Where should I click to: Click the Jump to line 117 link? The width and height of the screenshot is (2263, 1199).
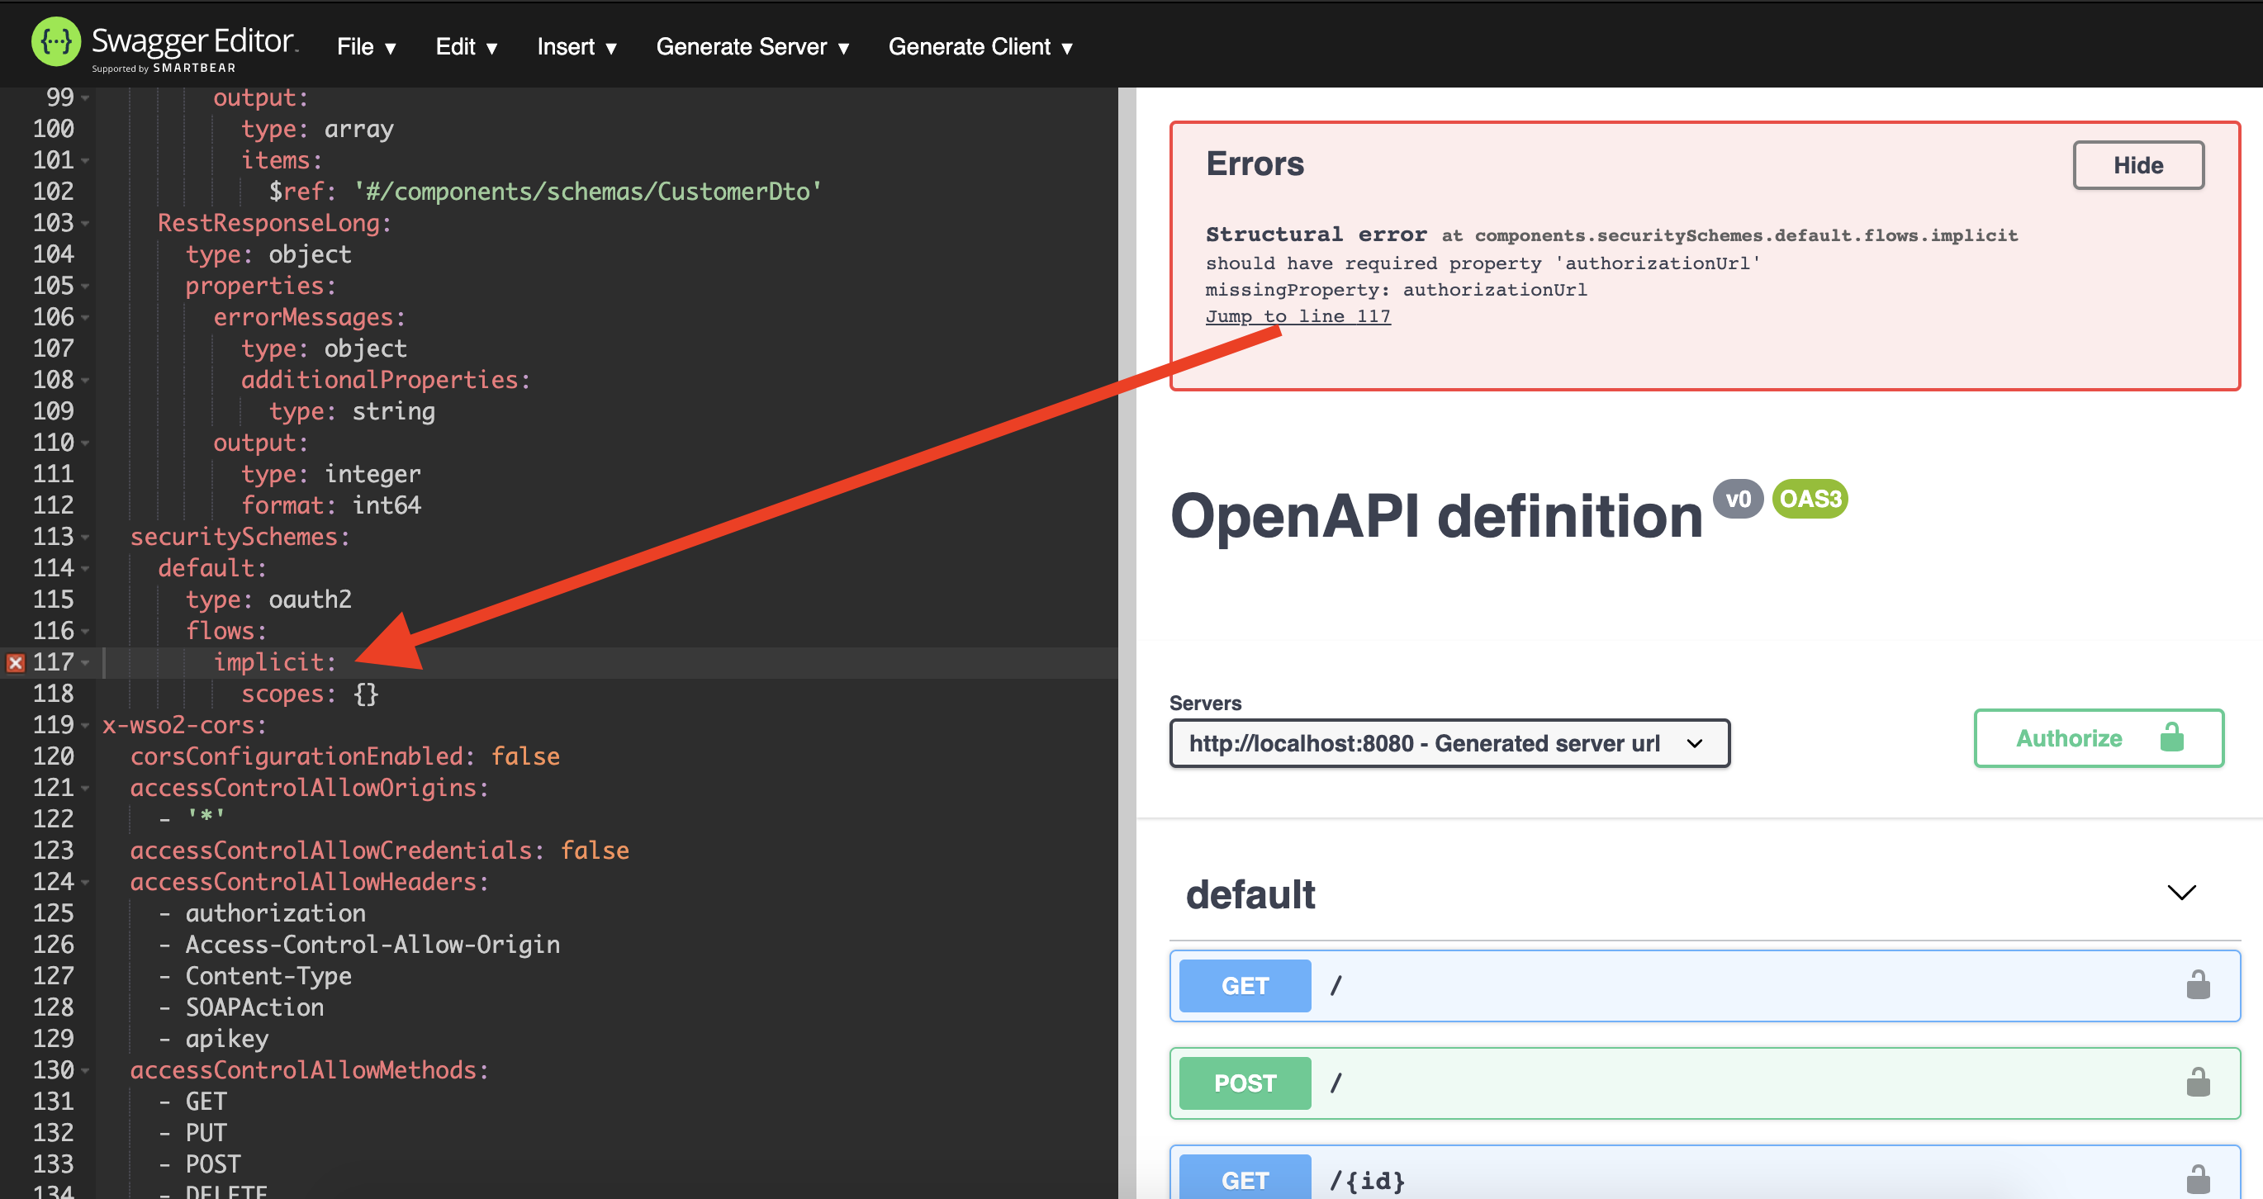click(1298, 315)
